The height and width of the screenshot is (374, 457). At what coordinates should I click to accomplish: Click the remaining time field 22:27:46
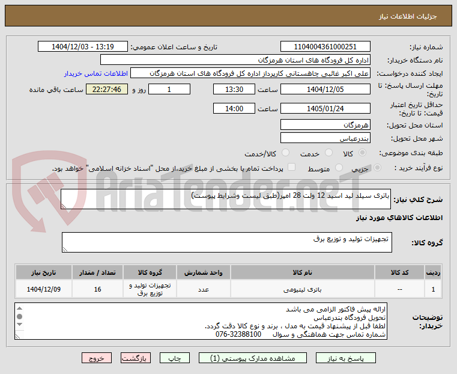(x=107, y=89)
